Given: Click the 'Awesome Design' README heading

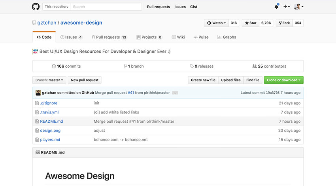Looking at the screenshot, I should point(80,176).
